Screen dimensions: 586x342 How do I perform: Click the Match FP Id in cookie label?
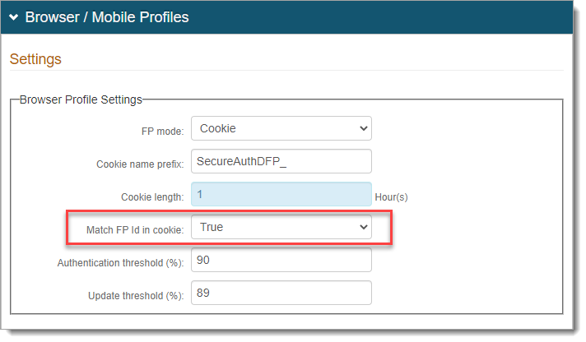pyautogui.click(x=135, y=230)
